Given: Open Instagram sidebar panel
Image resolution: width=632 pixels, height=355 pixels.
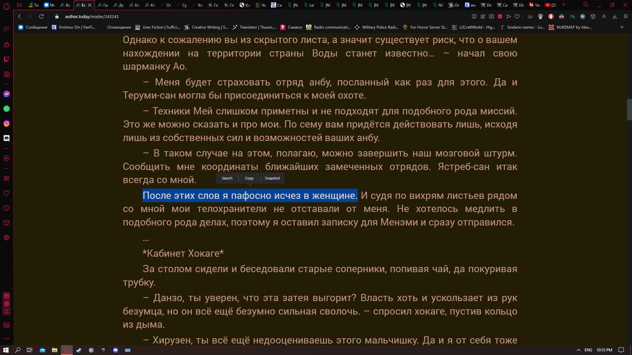Looking at the screenshot, I should click(7, 124).
